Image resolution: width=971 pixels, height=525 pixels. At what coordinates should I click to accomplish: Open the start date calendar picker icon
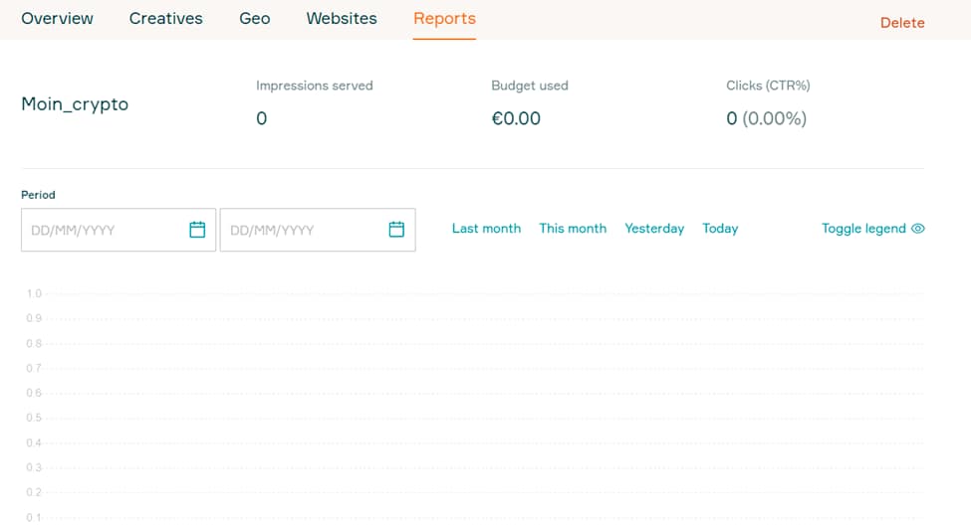point(197,230)
